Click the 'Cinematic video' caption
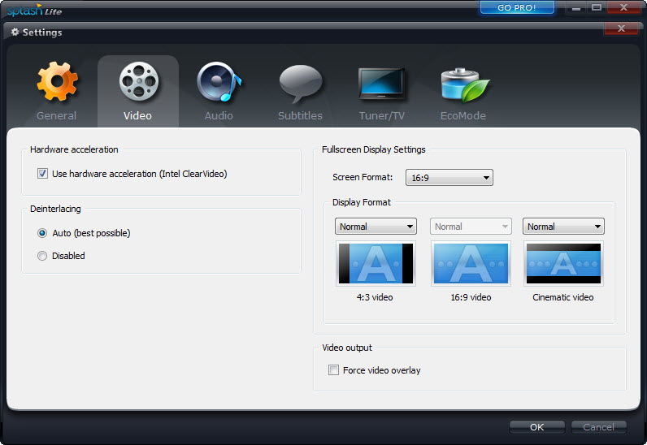Screen dimensions: 647x445 tap(563, 297)
